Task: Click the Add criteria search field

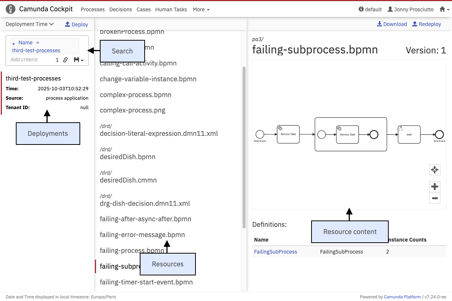Action: point(30,59)
